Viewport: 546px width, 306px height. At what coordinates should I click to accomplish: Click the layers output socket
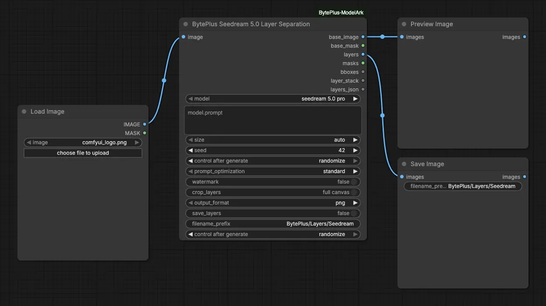363,55
